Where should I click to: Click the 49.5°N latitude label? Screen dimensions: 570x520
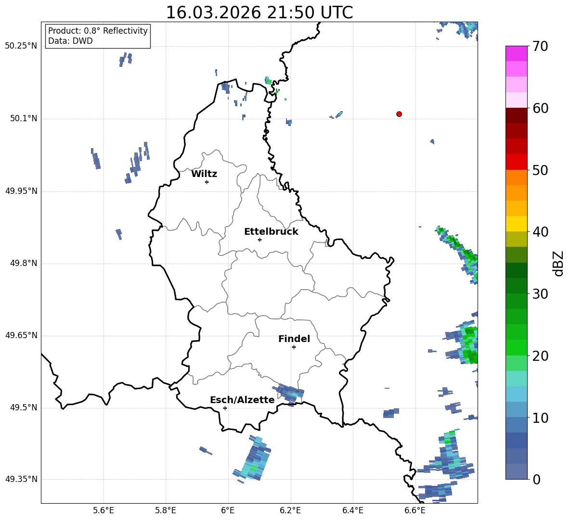tap(24, 407)
